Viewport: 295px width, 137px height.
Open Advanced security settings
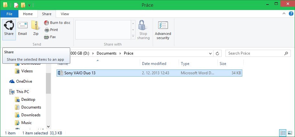(163, 30)
